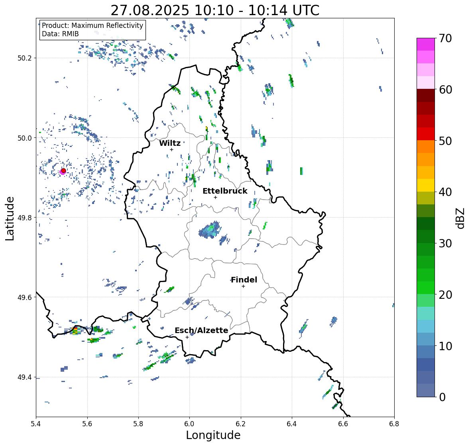Viewport: 470px width, 445px height.
Task: Click the 50 tick on colorbar
Action: coord(445,141)
